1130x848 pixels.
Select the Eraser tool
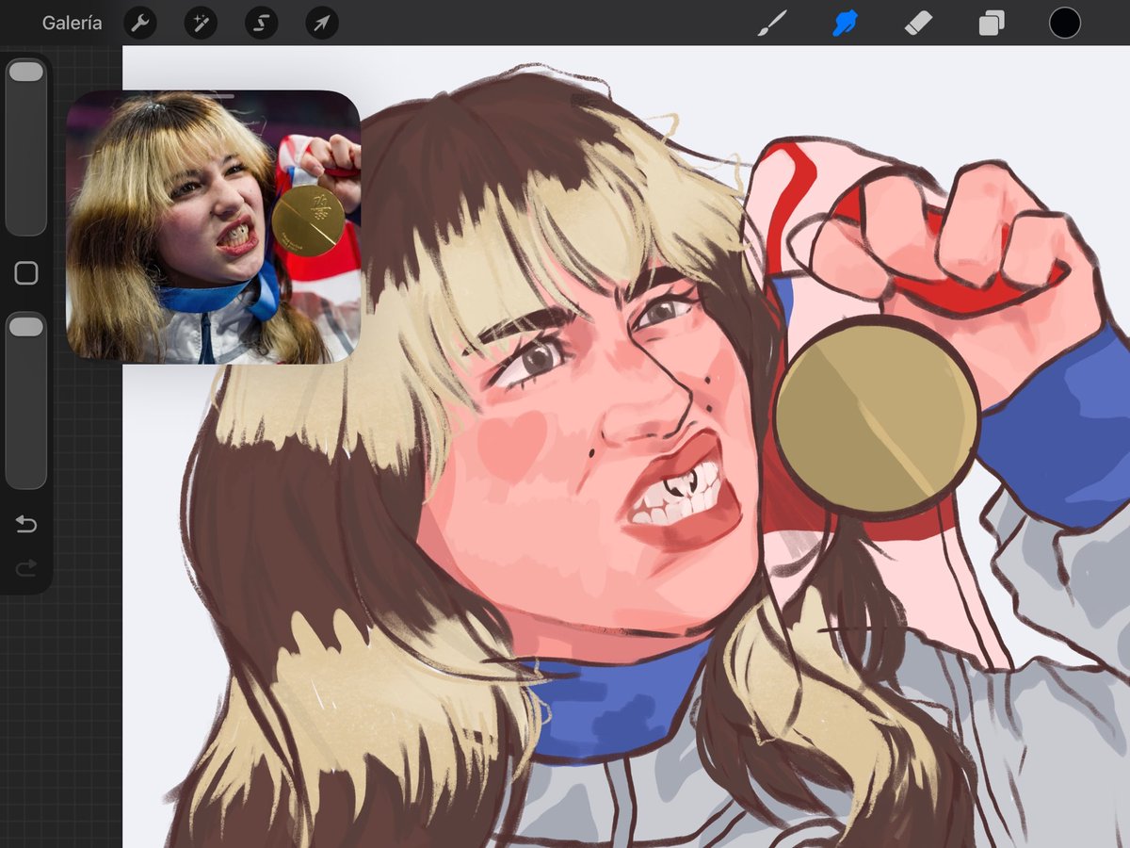[918, 23]
